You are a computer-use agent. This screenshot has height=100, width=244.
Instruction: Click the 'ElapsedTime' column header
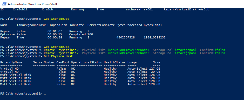[58, 25]
